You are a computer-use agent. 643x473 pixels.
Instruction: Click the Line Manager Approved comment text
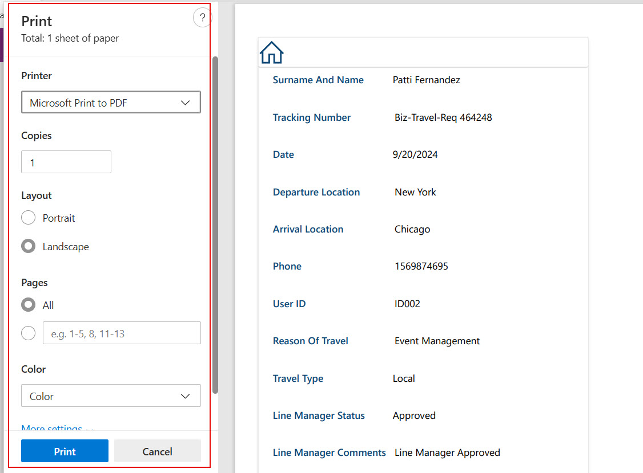447,452
